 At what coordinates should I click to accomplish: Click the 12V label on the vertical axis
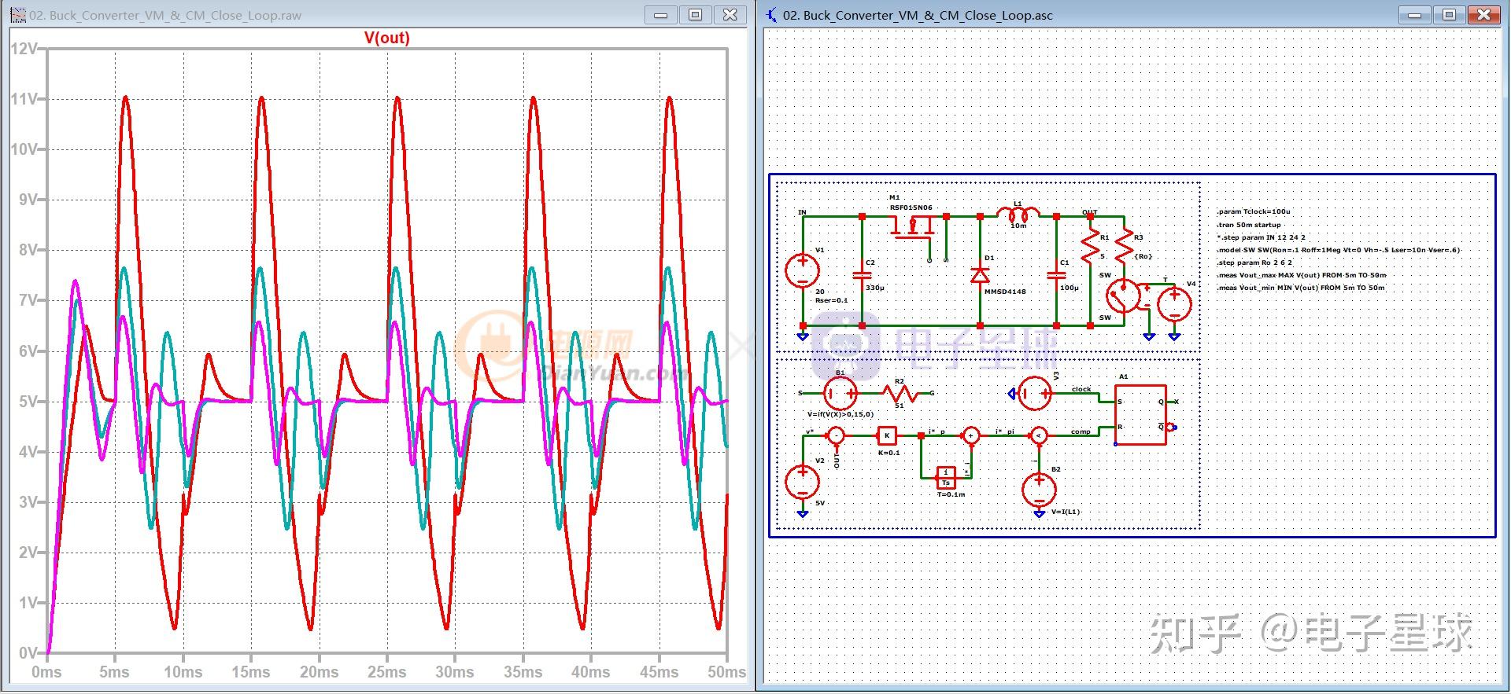click(24, 49)
